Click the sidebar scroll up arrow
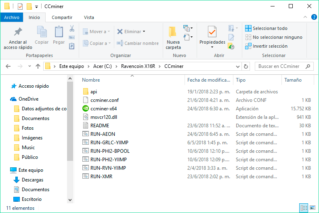319x213 pixels. point(70,78)
